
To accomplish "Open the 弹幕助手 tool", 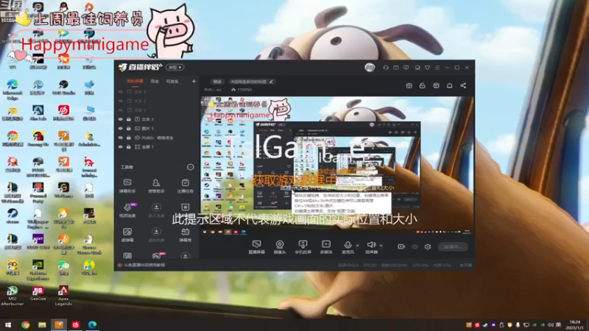I will point(127,186).
